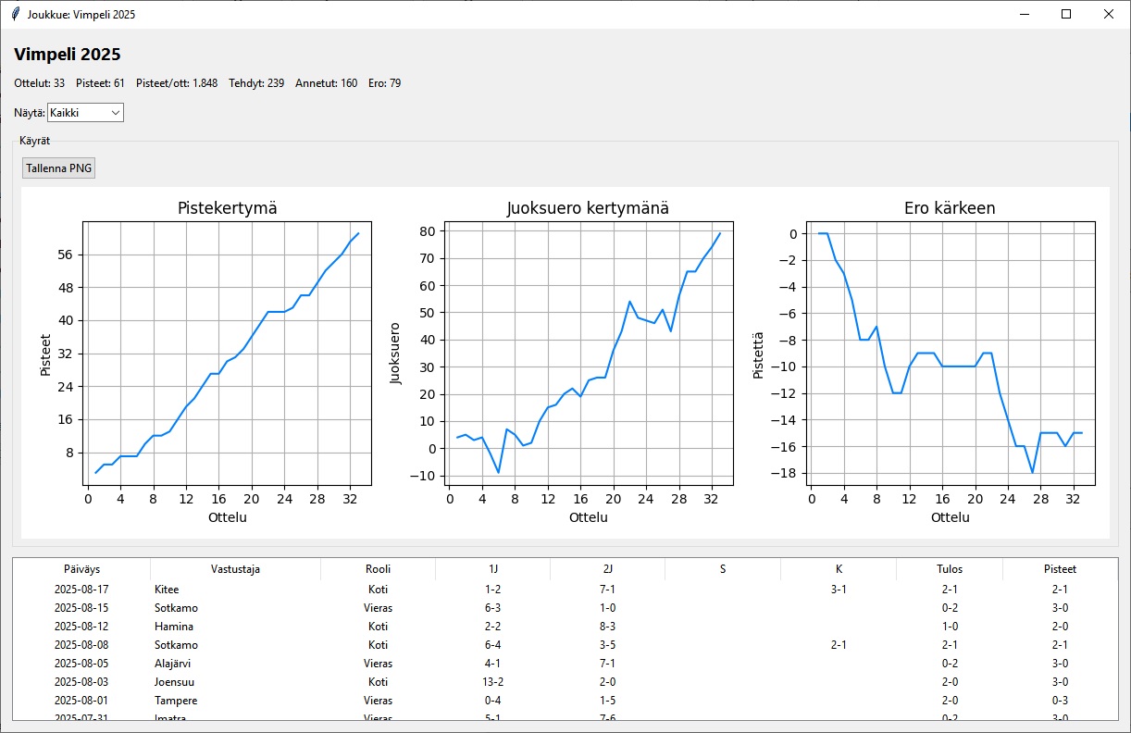Click the feather app icon in title bar
The height and width of the screenshot is (733, 1131).
15,15
